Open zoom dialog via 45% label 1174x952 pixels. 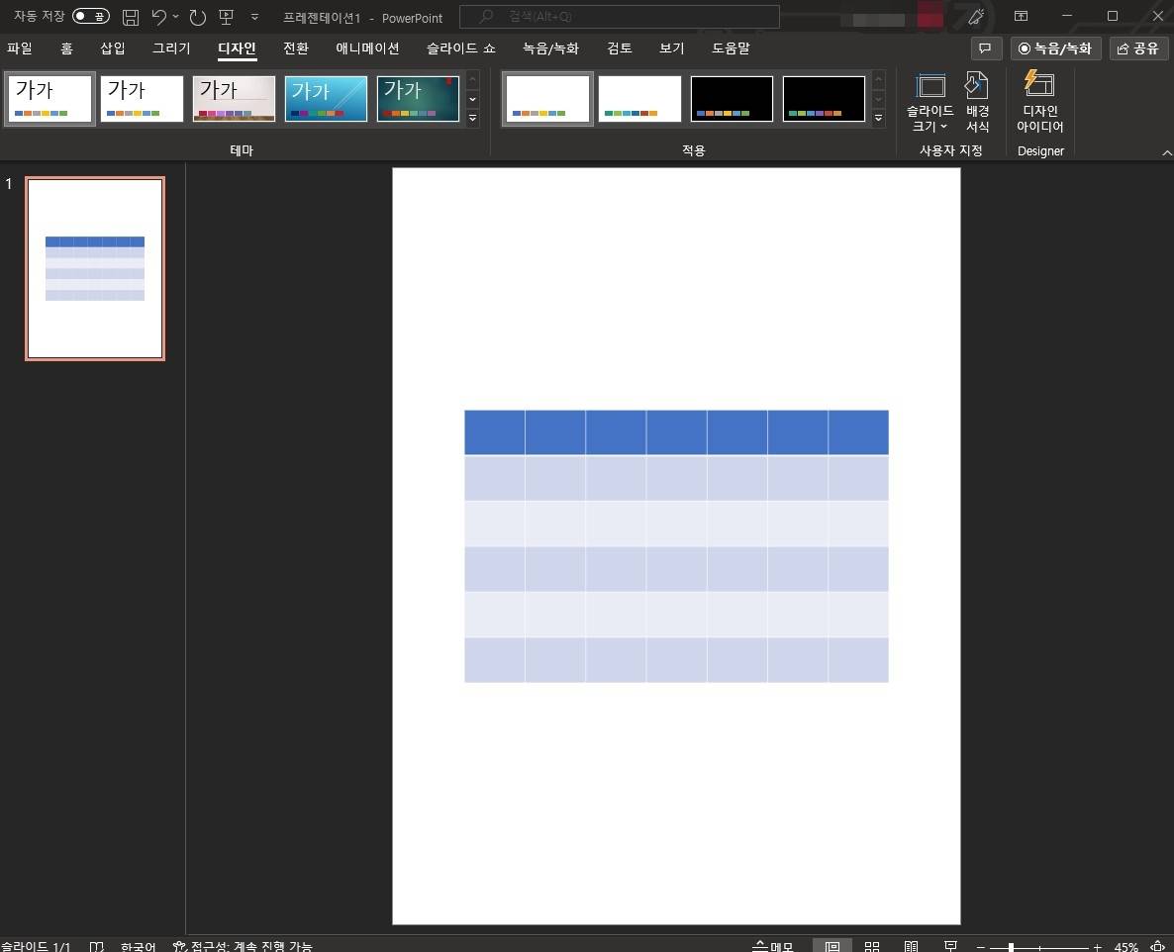1126,947
